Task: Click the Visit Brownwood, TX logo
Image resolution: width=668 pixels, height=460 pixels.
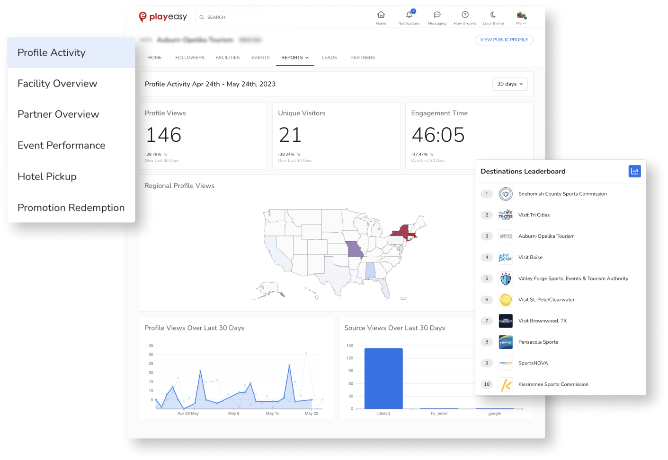Action: pos(506,321)
